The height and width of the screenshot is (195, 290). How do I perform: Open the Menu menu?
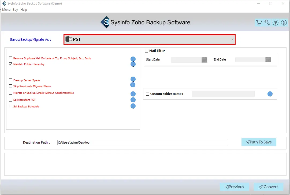tap(6, 10)
